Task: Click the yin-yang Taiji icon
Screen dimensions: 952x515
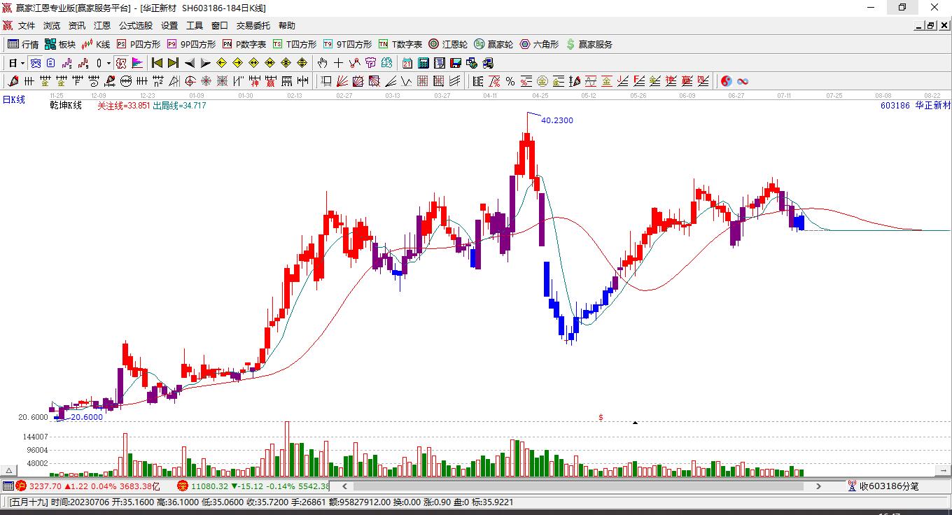Action: pyautogui.click(x=727, y=81)
